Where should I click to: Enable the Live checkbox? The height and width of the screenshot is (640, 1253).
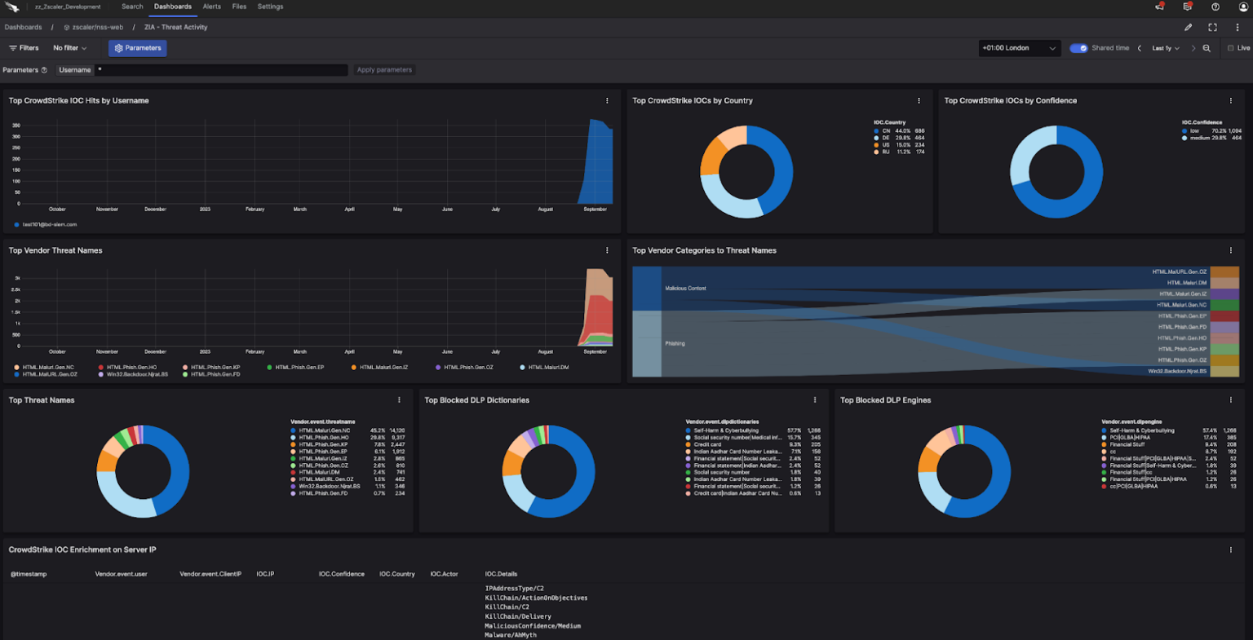pos(1233,48)
